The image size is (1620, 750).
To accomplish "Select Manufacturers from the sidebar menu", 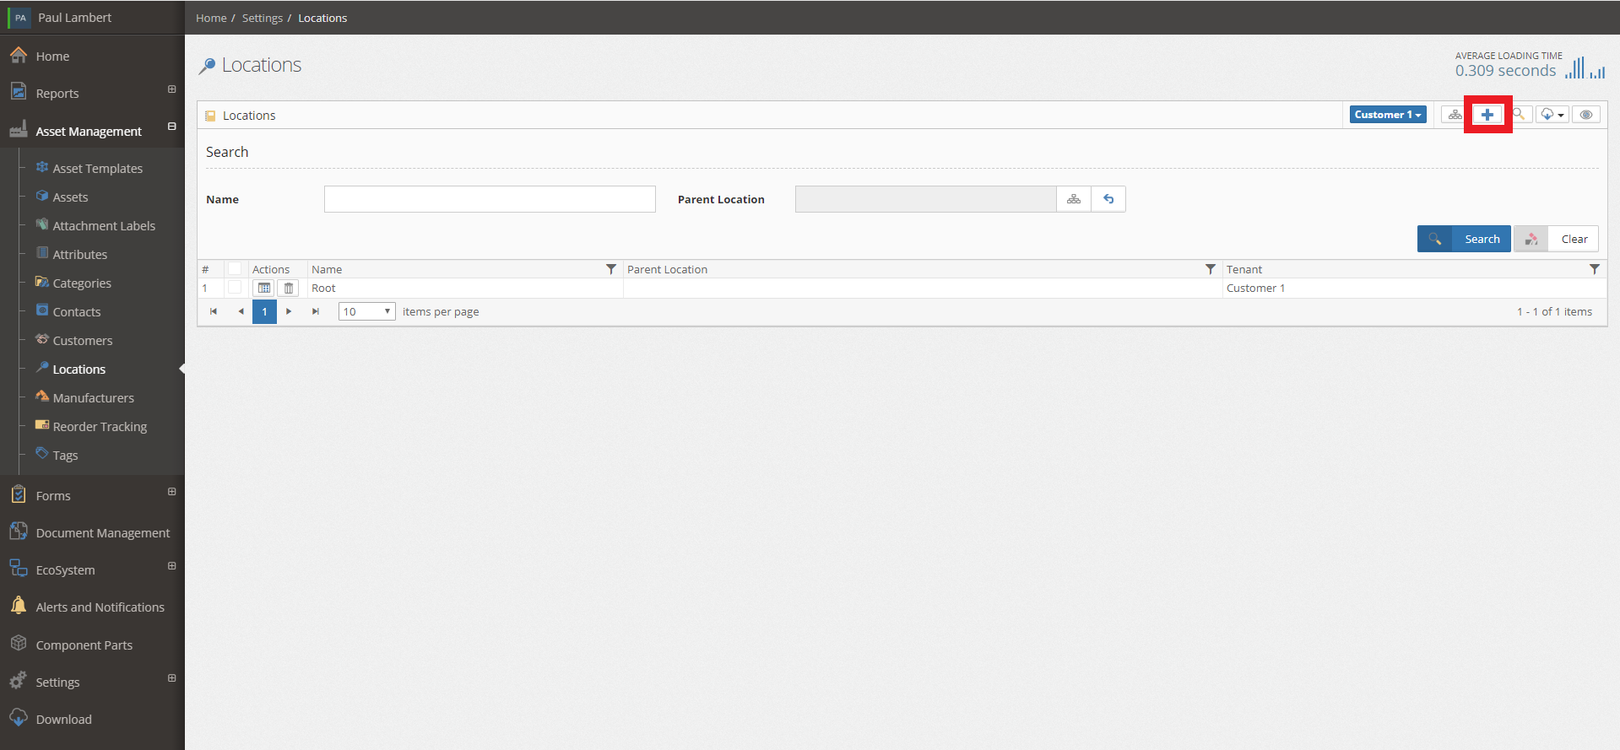I will pos(94,398).
